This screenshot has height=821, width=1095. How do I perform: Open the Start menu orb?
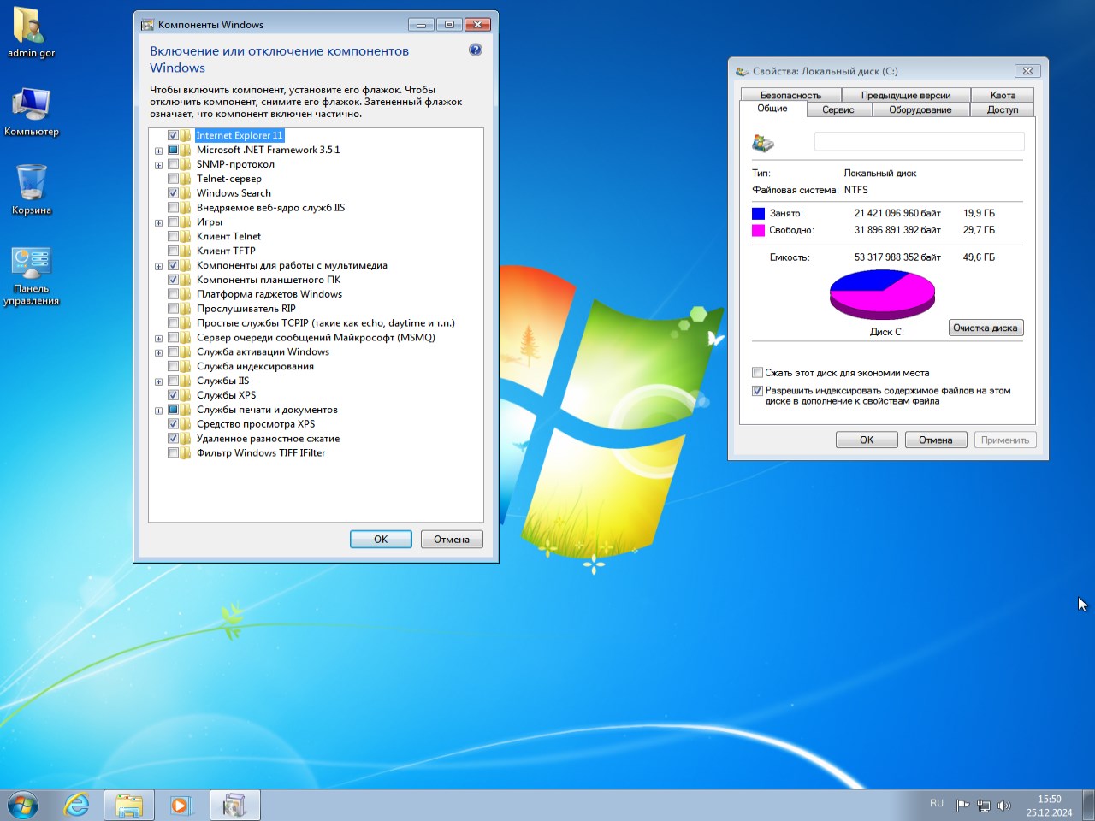pos(23,806)
